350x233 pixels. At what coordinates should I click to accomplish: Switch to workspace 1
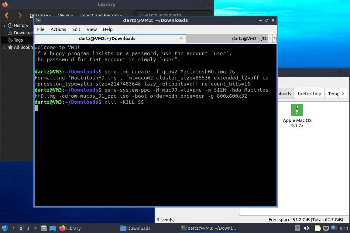click(x=14, y=228)
